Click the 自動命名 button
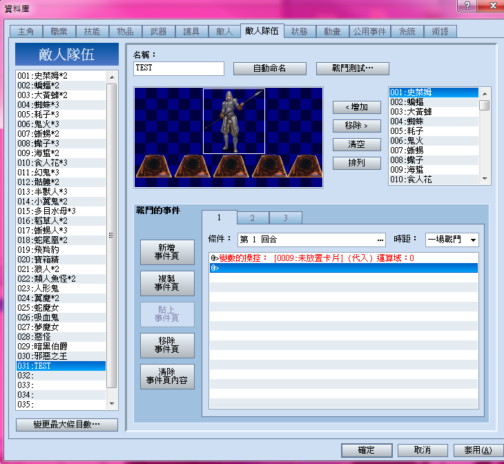504x464 pixels. [269, 68]
